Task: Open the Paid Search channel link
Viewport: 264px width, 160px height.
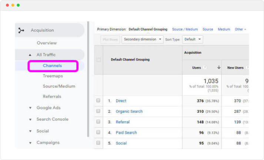Action: [x=126, y=132]
